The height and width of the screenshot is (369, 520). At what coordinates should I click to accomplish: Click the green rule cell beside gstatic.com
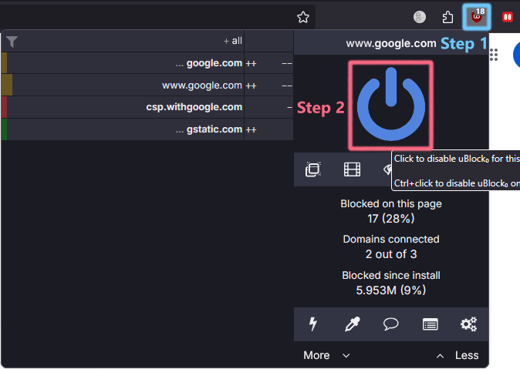tap(4, 129)
